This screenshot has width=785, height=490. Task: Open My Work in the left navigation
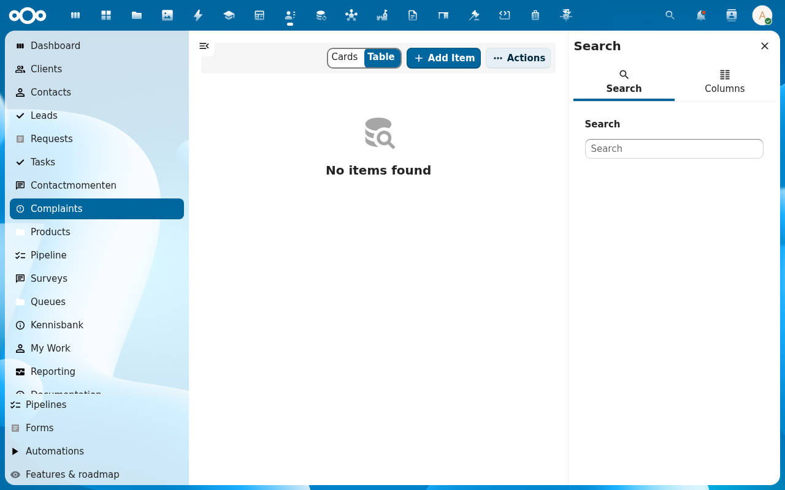point(97,349)
